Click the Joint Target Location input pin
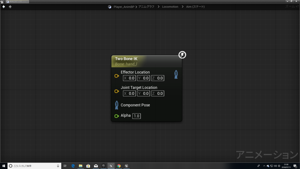The width and height of the screenshot is (300, 169). coord(117,91)
